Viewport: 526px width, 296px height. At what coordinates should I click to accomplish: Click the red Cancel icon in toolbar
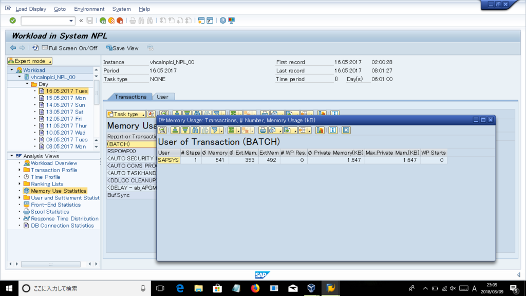(x=120, y=21)
